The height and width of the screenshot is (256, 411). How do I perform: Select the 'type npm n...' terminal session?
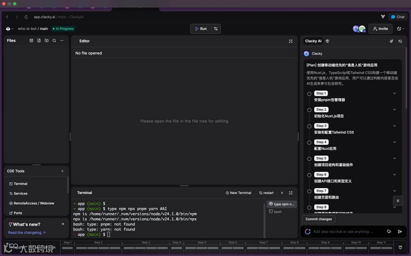tap(282, 204)
